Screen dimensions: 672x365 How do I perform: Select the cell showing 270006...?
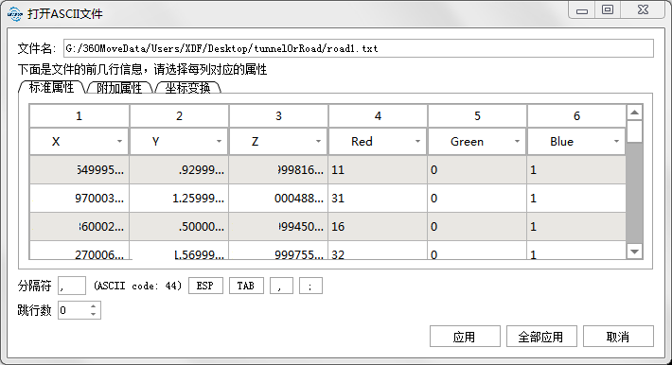(x=80, y=251)
